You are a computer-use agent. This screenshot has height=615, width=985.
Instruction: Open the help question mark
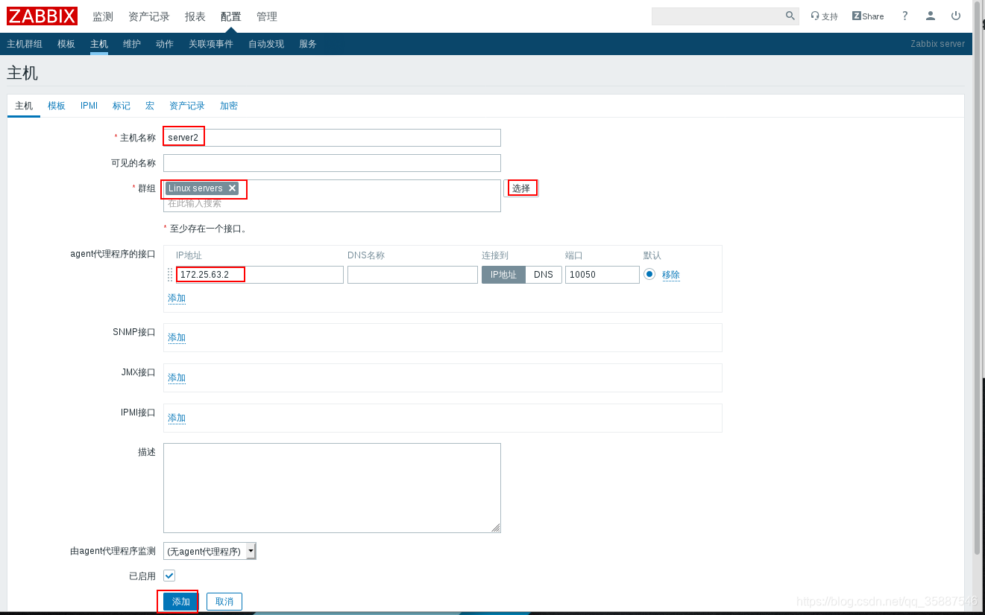tap(905, 16)
